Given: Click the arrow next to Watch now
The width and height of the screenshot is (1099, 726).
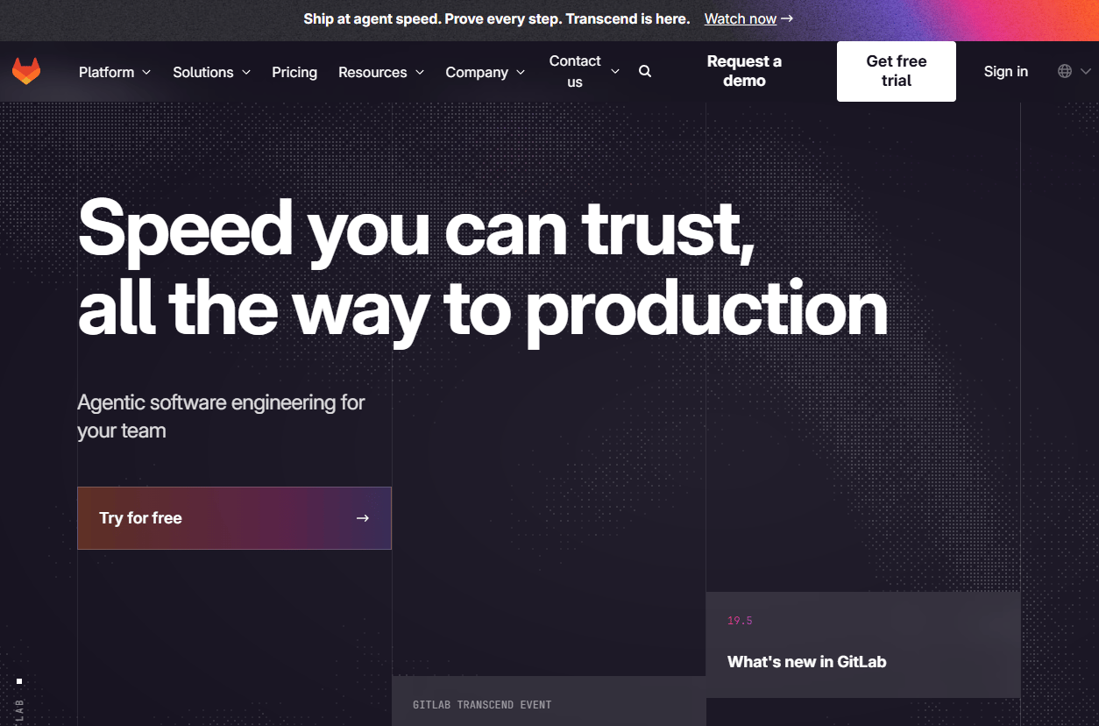Looking at the screenshot, I should [x=787, y=18].
